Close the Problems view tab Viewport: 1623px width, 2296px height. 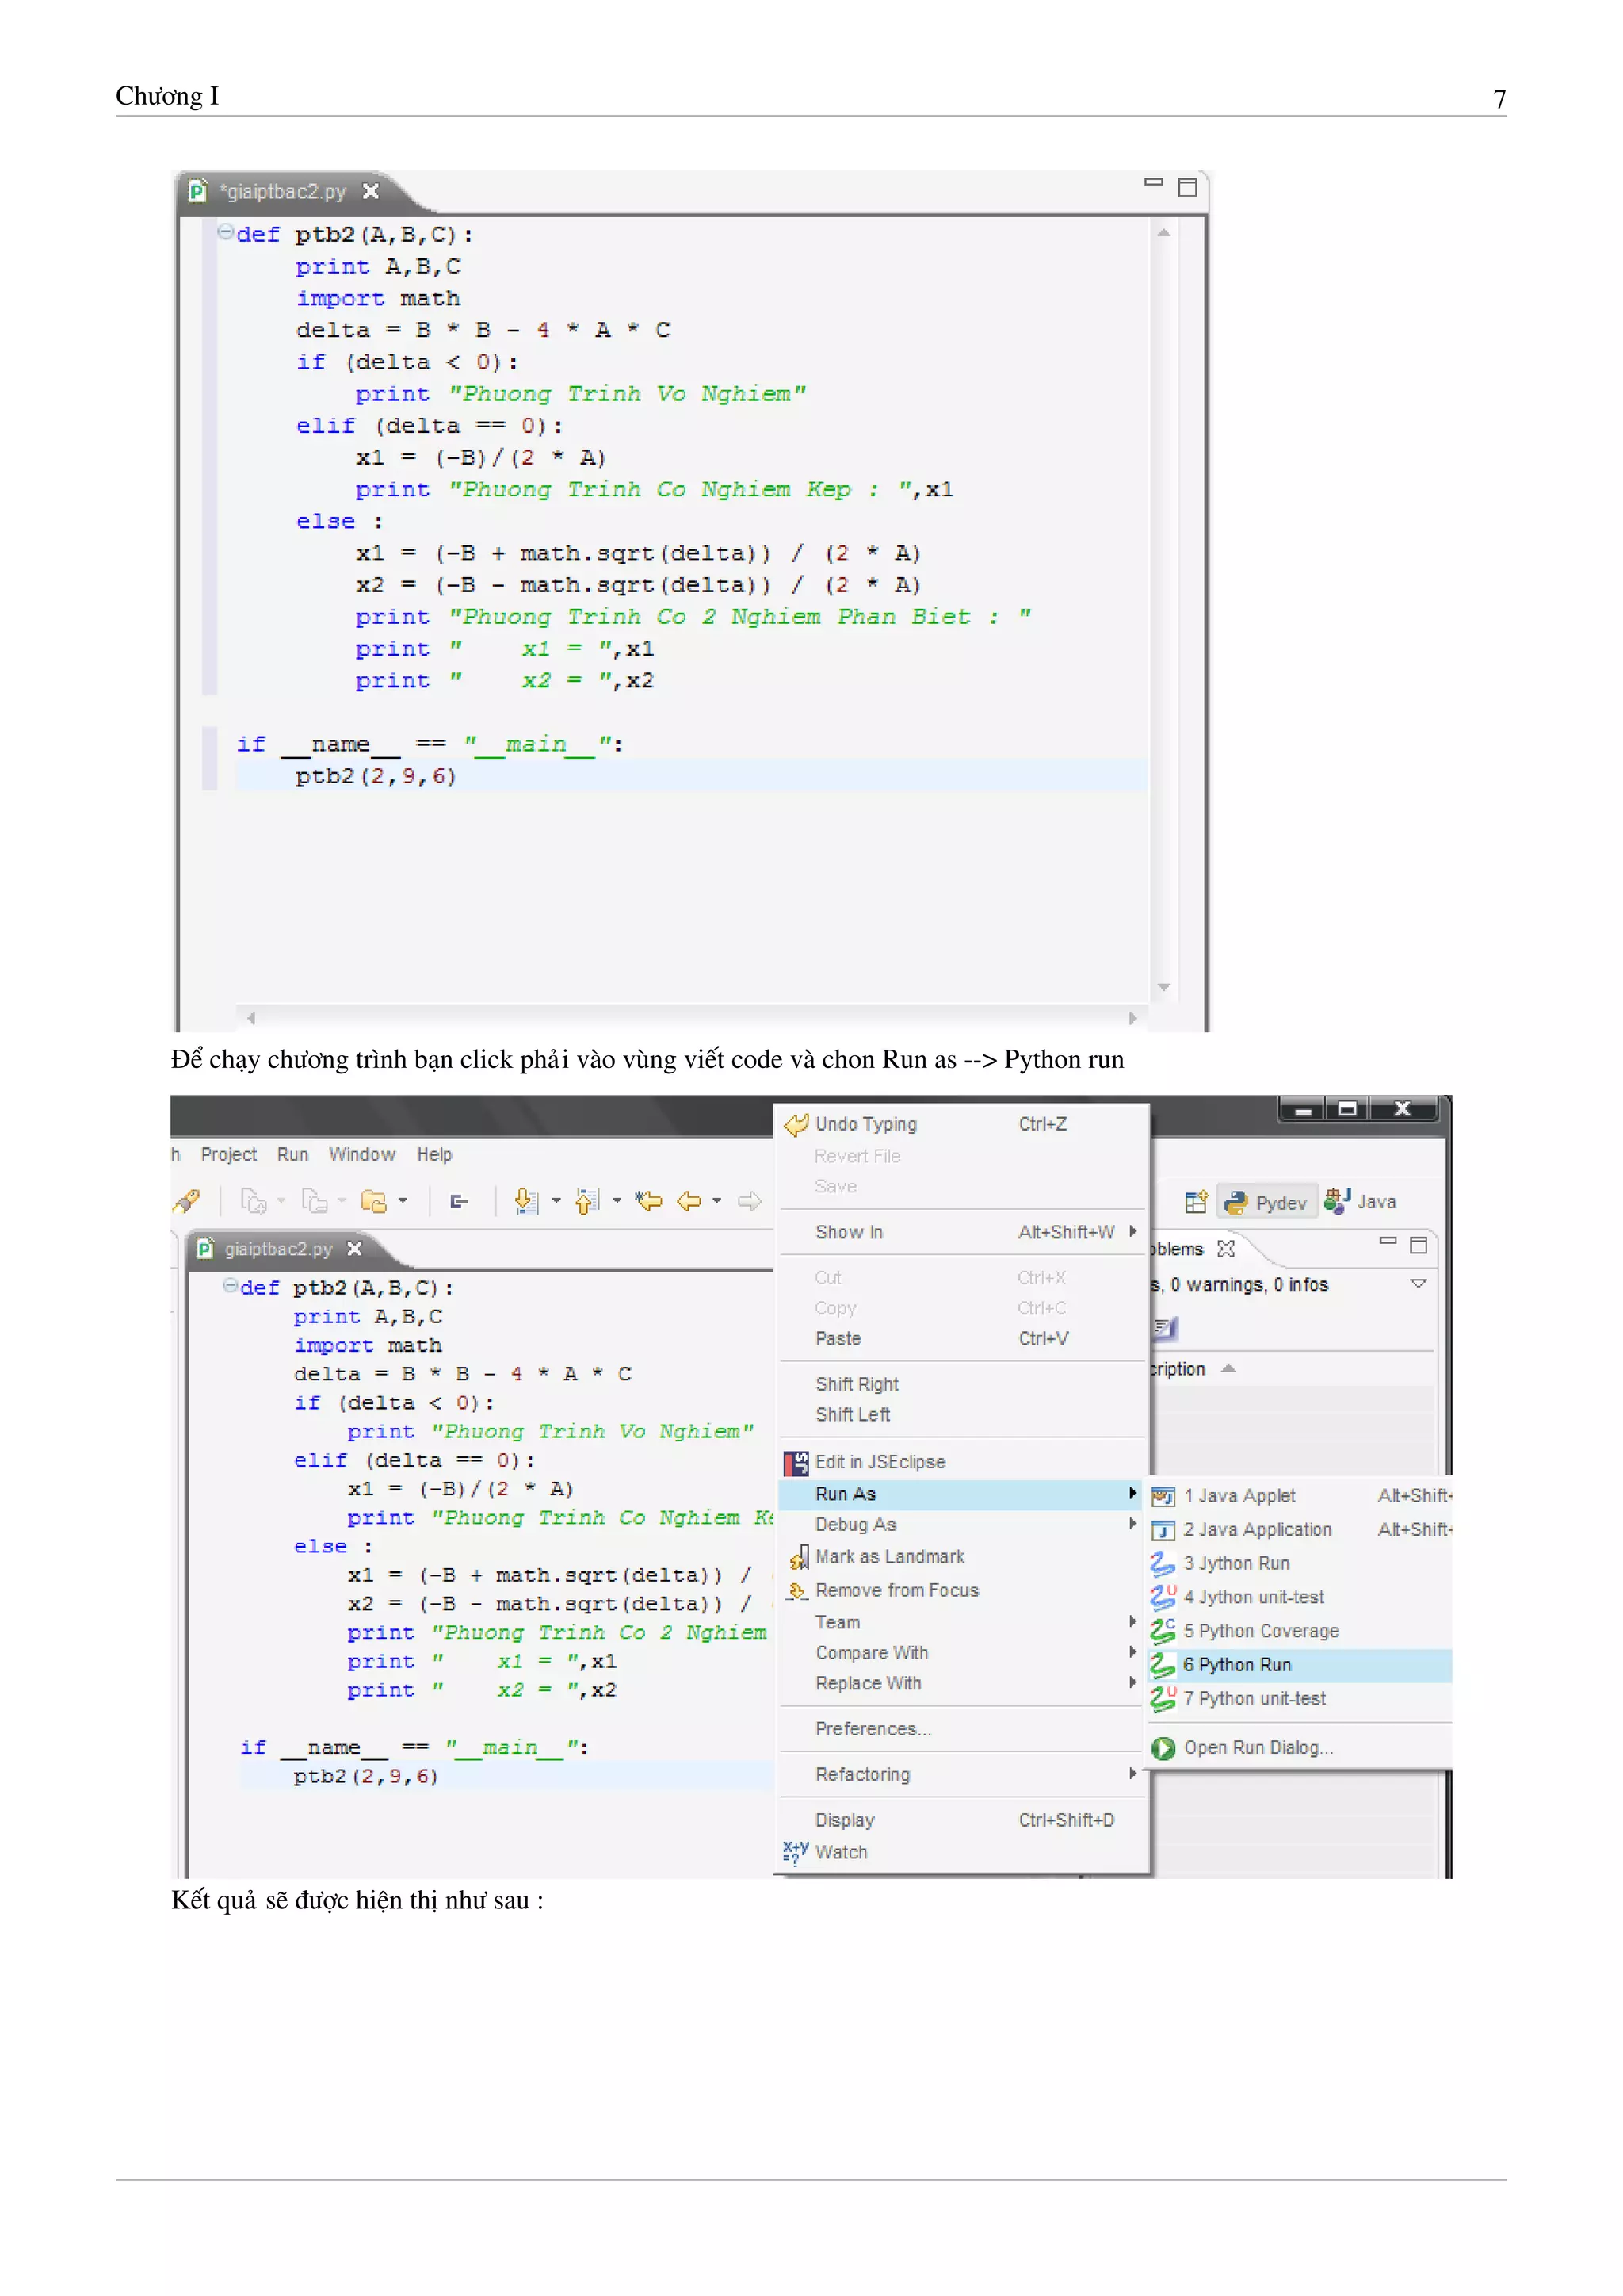(x=1226, y=1248)
